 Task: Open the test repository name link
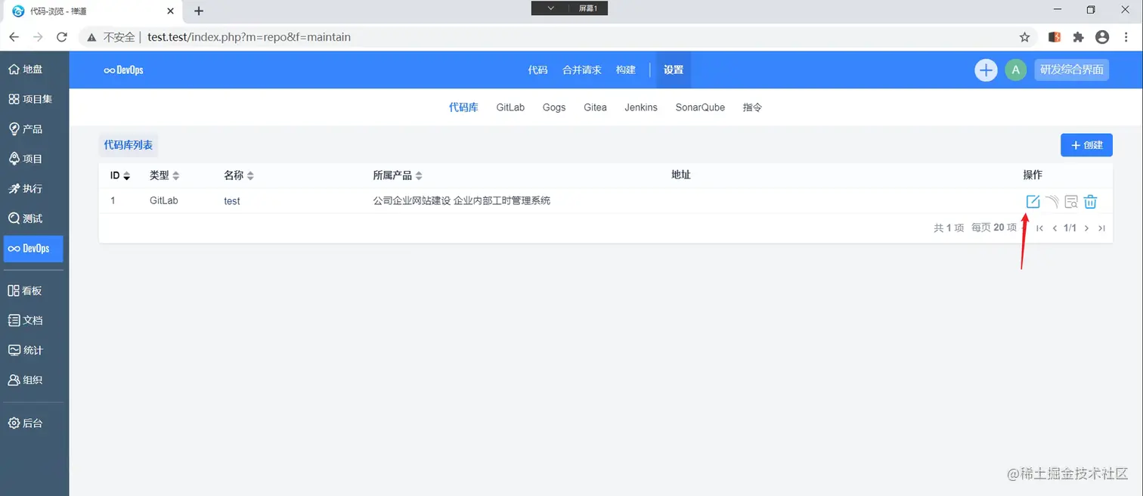point(232,201)
